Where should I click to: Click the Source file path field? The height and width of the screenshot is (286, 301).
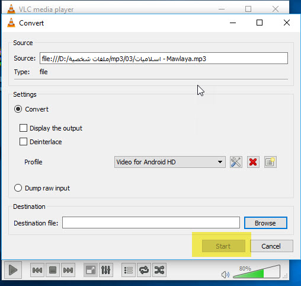point(164,58)
